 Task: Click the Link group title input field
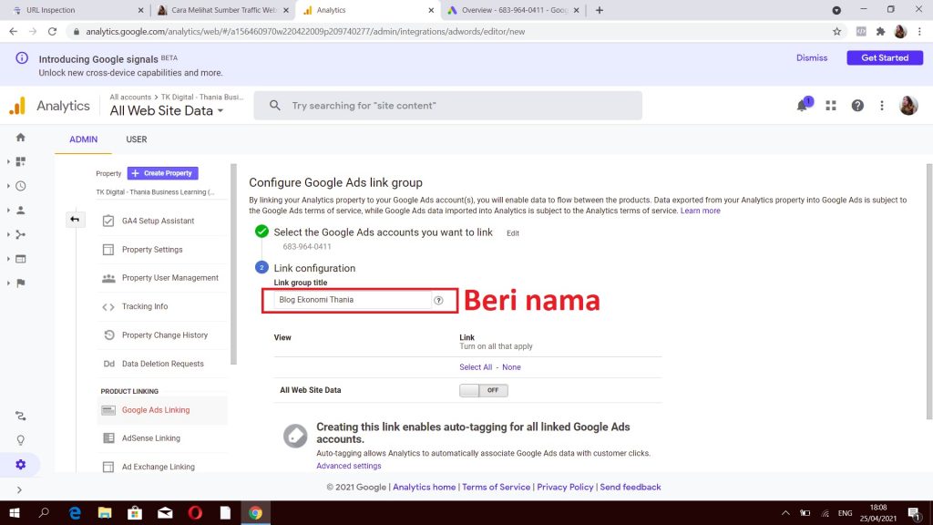pyautogui.click(x=353, y=300)
